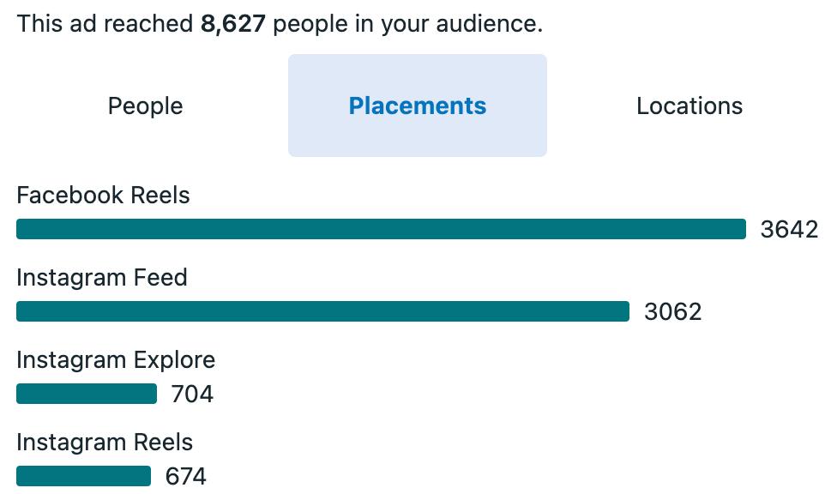Click the Instagram Feed label
Viewport: 837px width, 494px height.
point(102,277)
